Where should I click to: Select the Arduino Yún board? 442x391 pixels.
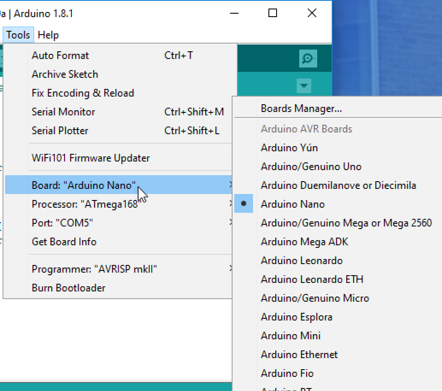[x=338, y=147]
